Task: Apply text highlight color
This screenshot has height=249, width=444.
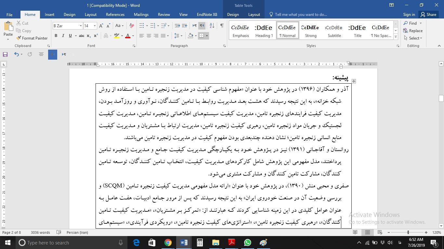Action: click(x=116, y=36)
